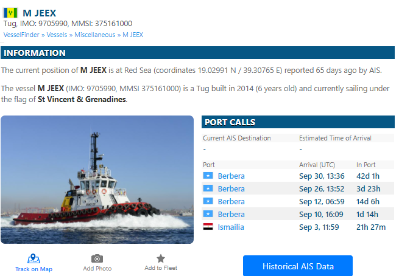The image size is (399, 276).
Task: Click the Somalia flag in the Sep 10 row
Action: [208, 214]
